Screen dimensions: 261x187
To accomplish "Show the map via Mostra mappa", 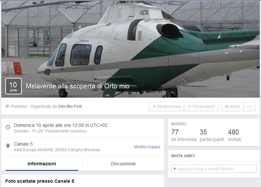I will [147, 147].
